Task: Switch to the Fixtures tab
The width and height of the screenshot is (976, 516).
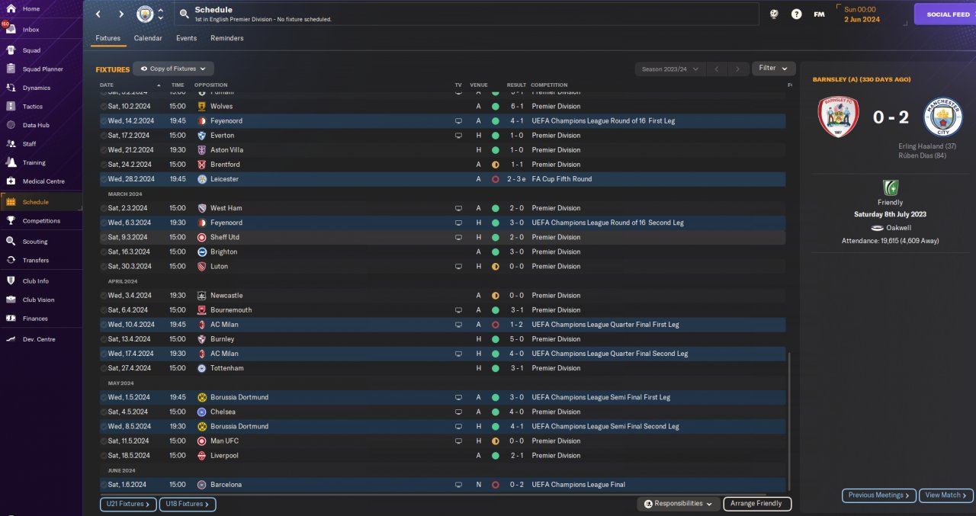Action: click(x=108, y=38)
